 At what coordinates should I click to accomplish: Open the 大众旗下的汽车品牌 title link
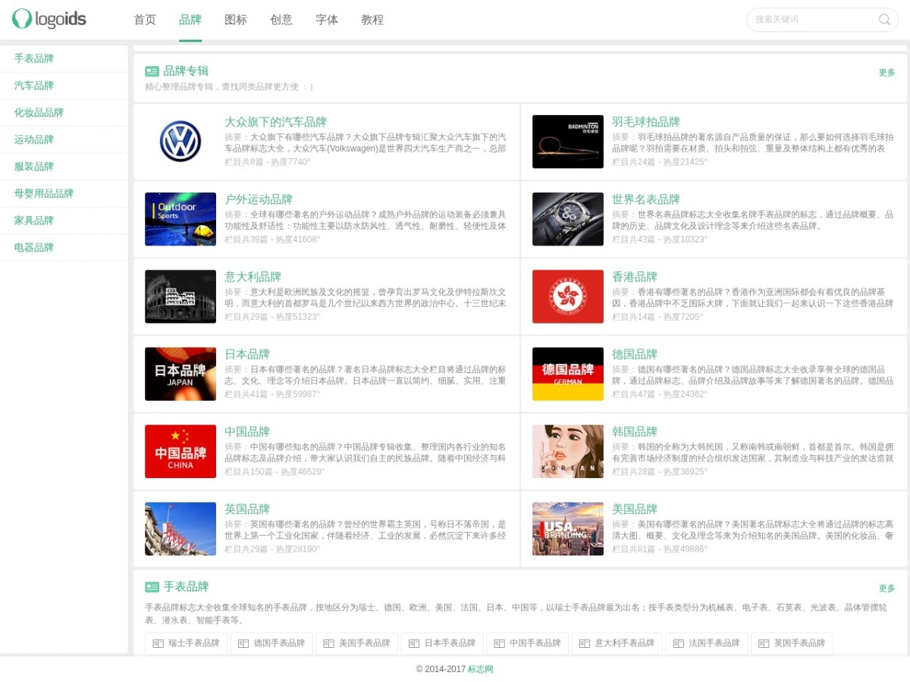[x=275, y=122]
